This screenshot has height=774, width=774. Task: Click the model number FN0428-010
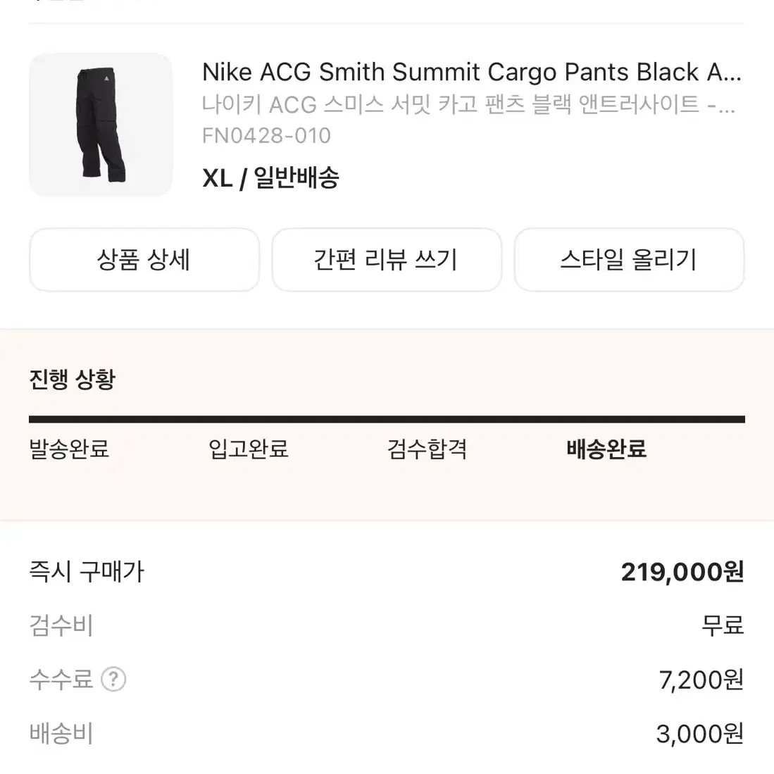click(x=266, y=135)
